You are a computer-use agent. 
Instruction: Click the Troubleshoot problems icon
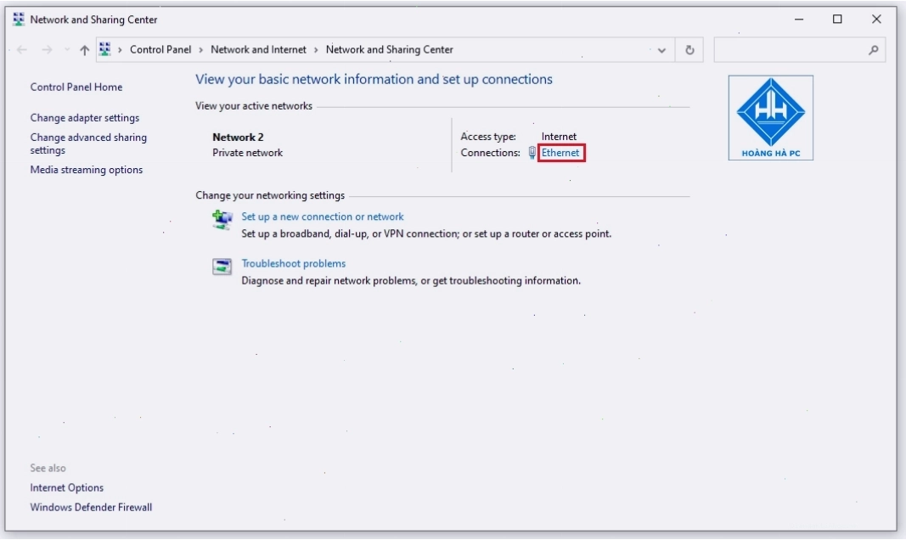222,267
